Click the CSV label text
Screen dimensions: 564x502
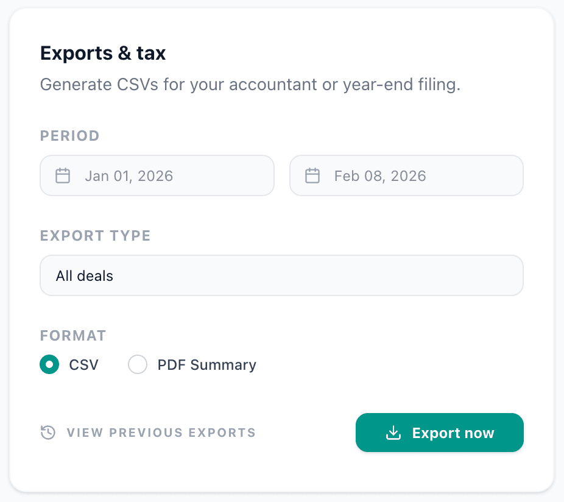(x=85, y=364)
